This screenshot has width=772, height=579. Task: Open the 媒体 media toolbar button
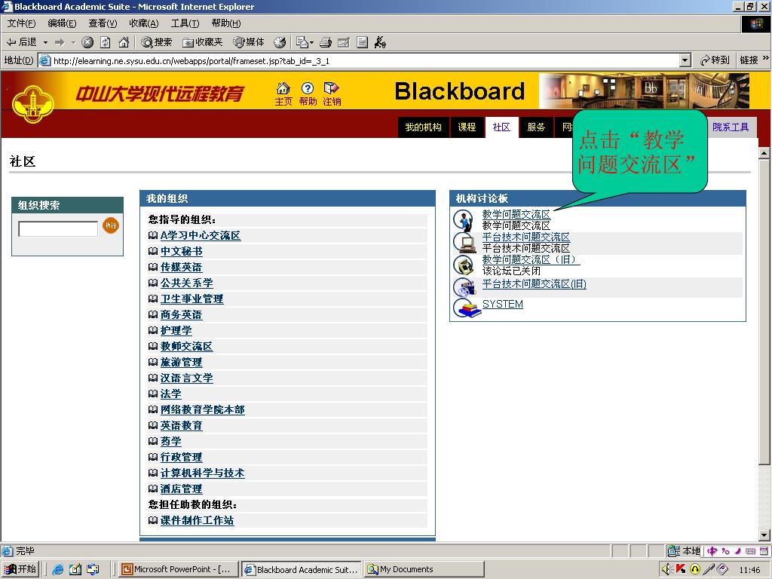coord(249,42)
